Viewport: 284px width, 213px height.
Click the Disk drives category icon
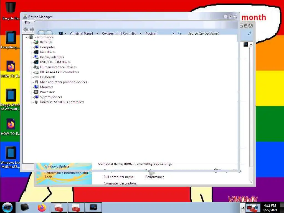click(36, 52)
